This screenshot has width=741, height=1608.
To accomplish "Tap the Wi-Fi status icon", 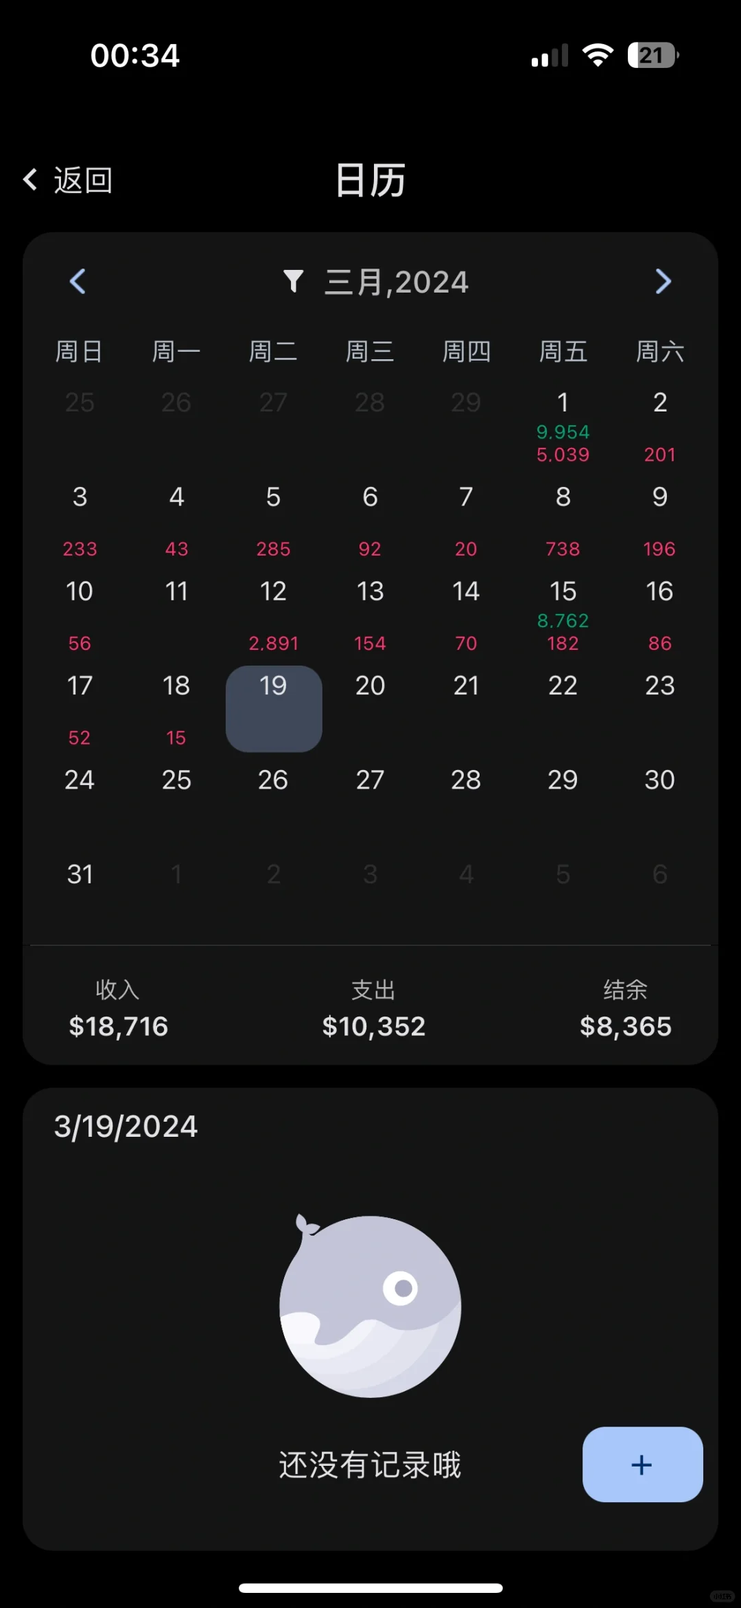I will coord(598,55).
